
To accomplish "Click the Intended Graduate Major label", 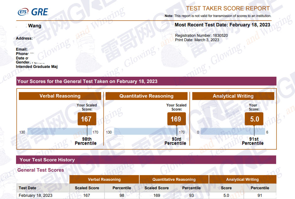I will click(37, 67).
